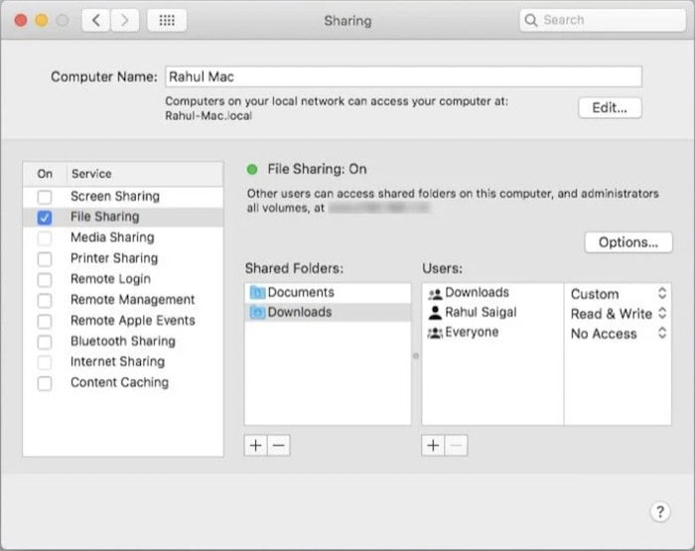The width and height of the screenshot is (695, 551).
Task: Select Downloads in Shared Folders list
Action: (x=328, y=312)
